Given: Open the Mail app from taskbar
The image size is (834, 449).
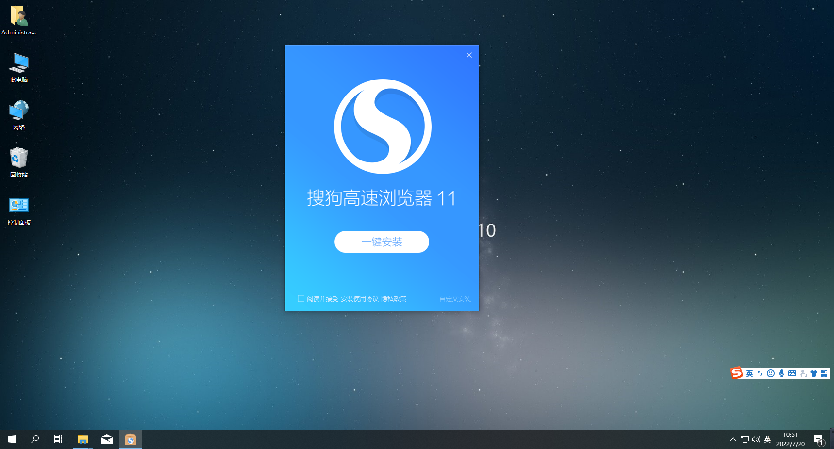Looking at the screenshot, I should point(107,439).
